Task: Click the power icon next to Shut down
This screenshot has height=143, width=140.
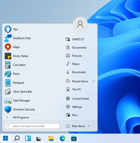Action: click(68, 126)
